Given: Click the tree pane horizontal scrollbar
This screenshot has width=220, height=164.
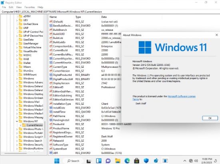Looking at the screenshot, I should click(x=16, y=153).
